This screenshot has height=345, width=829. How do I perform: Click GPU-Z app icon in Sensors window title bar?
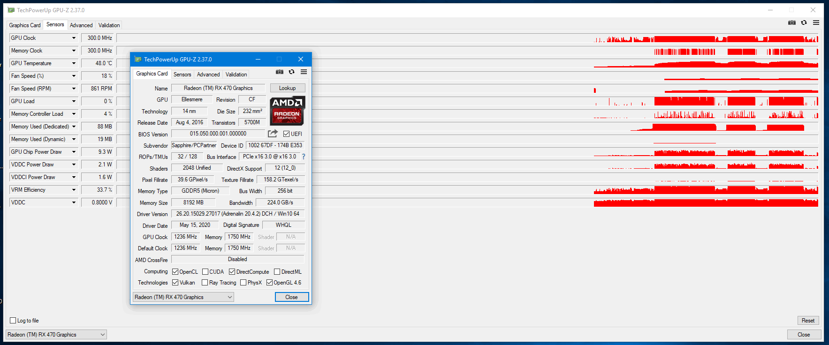point(11,10)
